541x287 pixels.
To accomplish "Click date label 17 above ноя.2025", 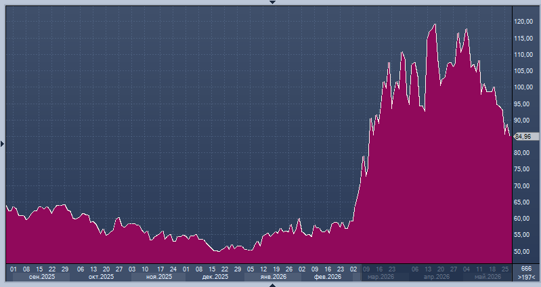I will click(x=160, y=269).
